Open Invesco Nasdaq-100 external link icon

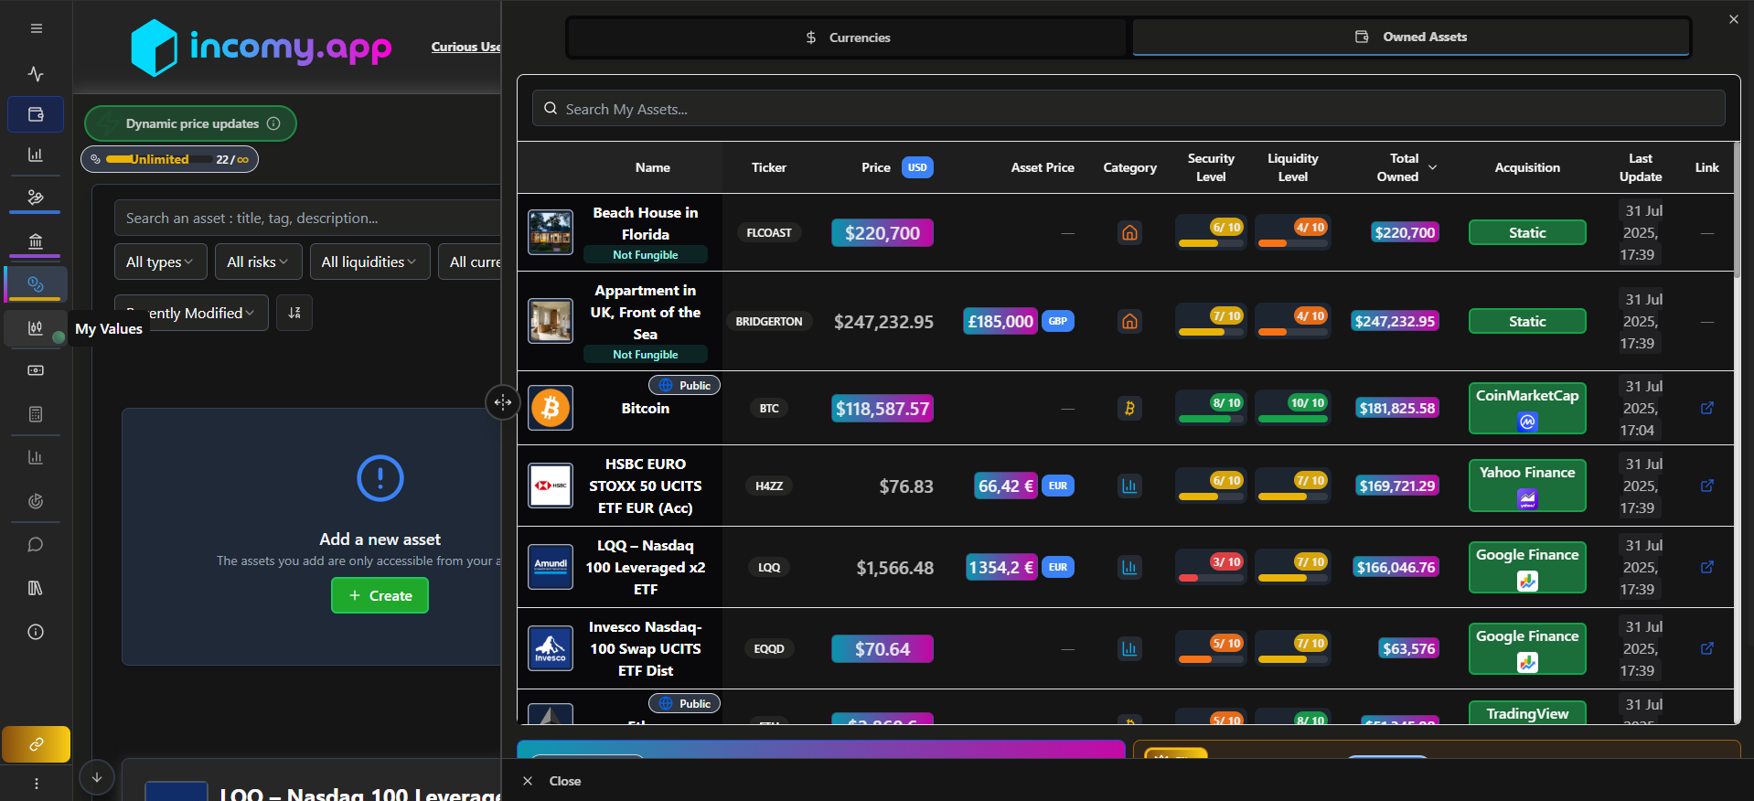click(1706, 648)
